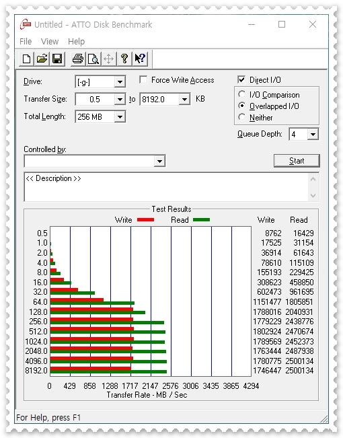Click the 1024.0 transfer size row label
The image size is (343, 438).
[36, 342]
